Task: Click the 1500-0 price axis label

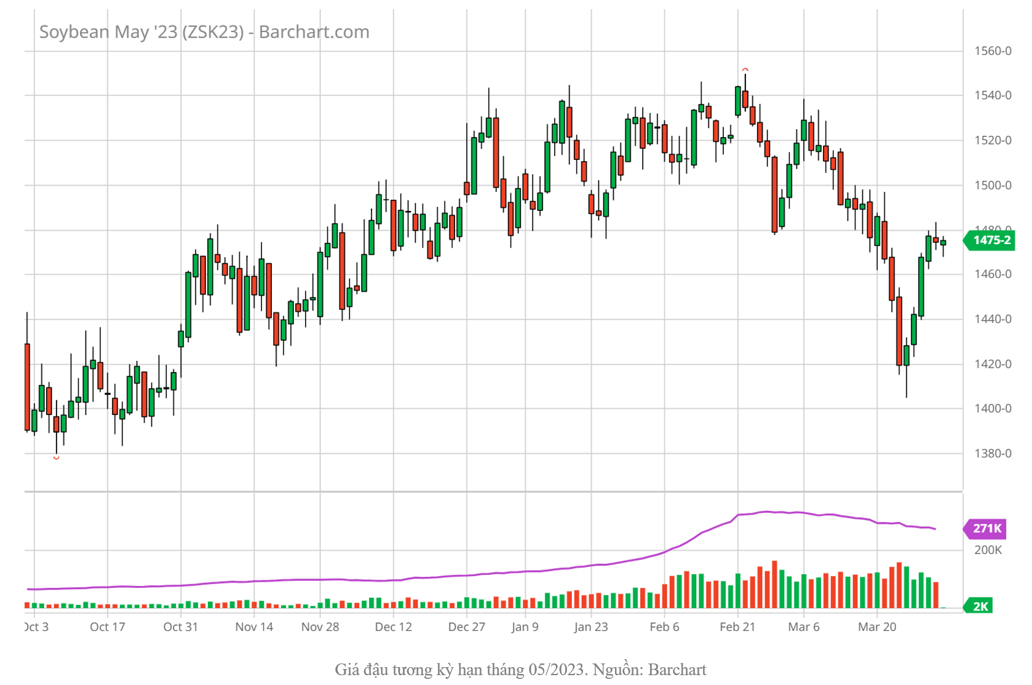Action: (993, 185)
